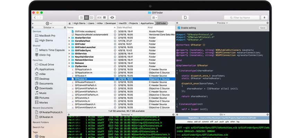Viewport: 300px width, 138px height.
Task: Open the git log command link
Action: (x=238, y=121)
